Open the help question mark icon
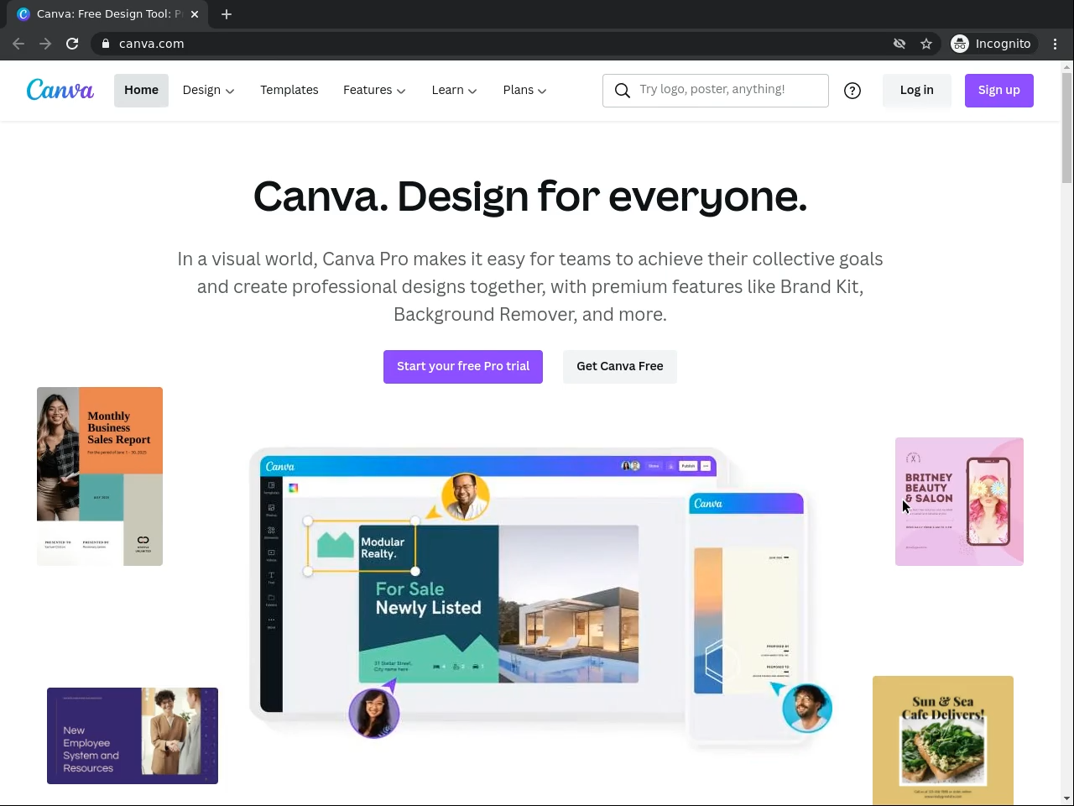Screen dimensions: 1074x806 point(852,91)
